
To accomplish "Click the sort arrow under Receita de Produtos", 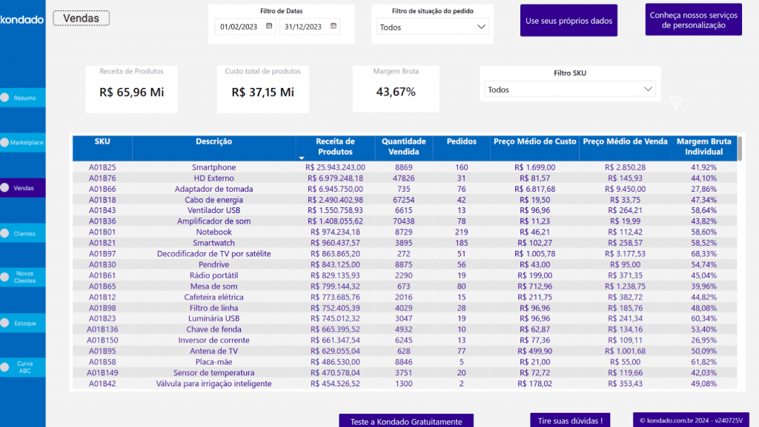I will (302, 158).
